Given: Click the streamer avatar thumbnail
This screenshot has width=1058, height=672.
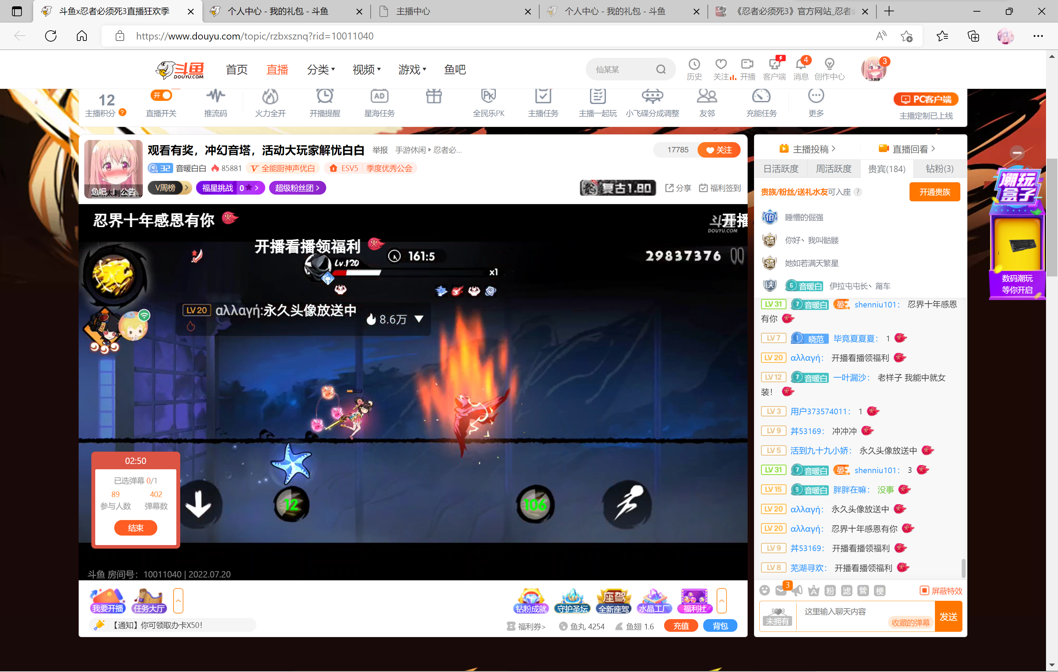Looking at the screenshot, I should [113, 169].
